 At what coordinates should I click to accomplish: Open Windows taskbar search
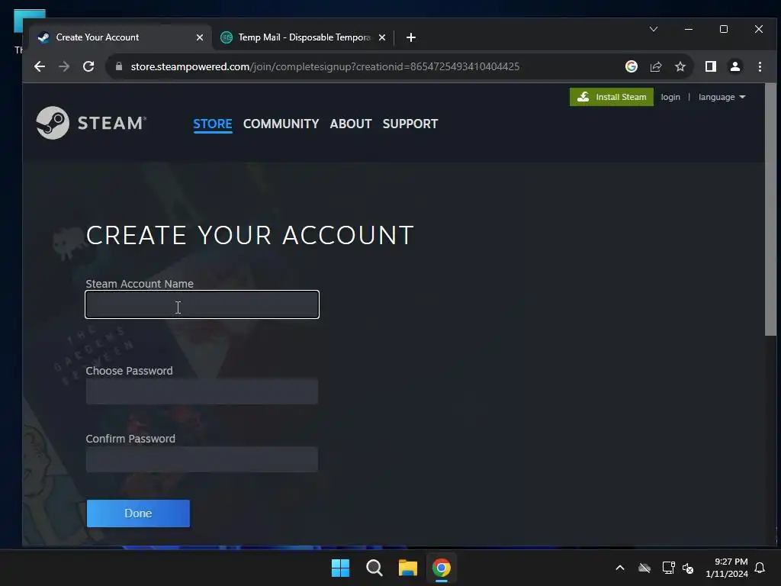(374, 568)
